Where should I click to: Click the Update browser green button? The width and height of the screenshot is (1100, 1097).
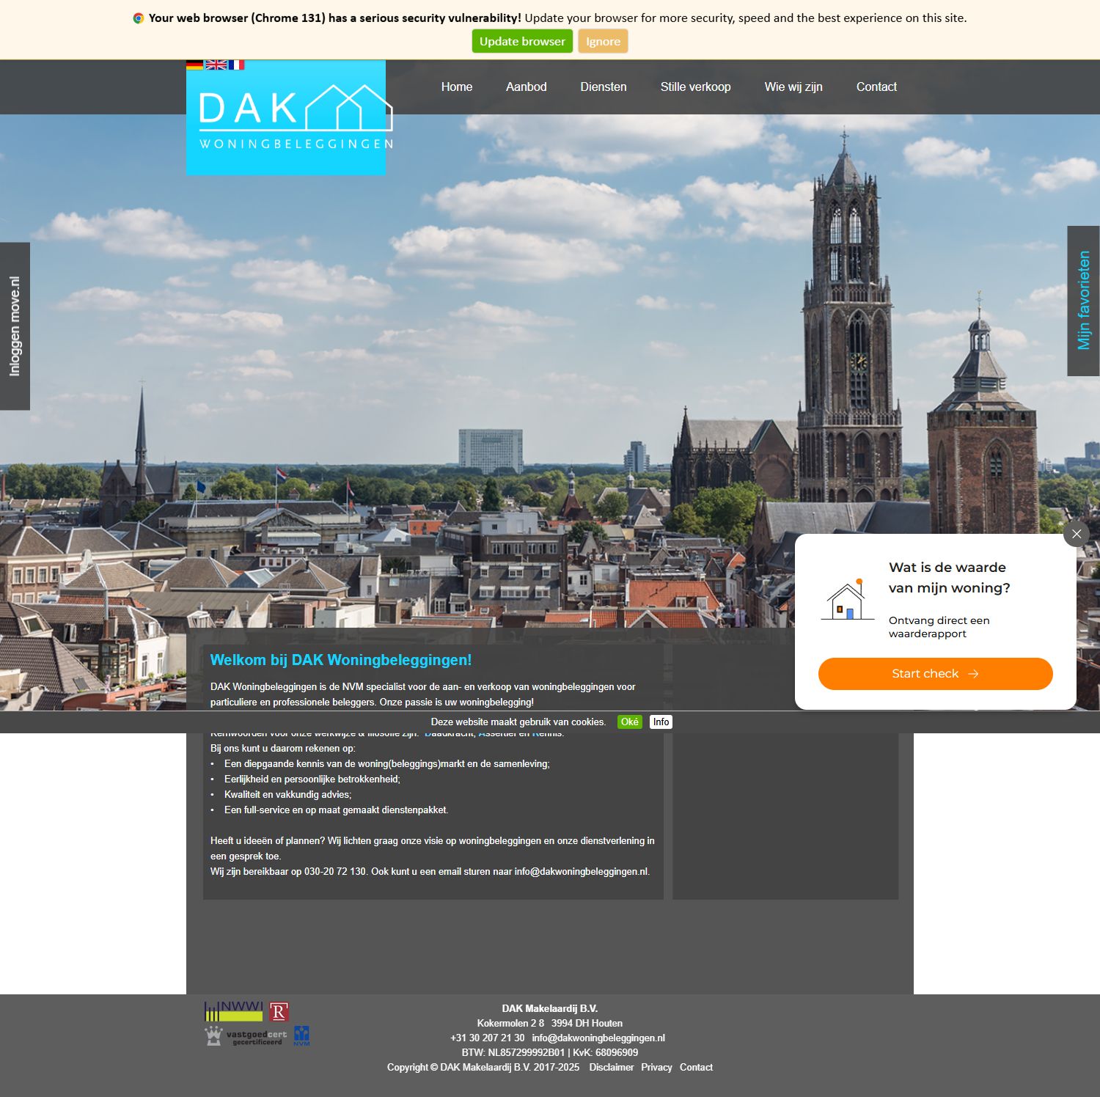click(x=521, y=41)
